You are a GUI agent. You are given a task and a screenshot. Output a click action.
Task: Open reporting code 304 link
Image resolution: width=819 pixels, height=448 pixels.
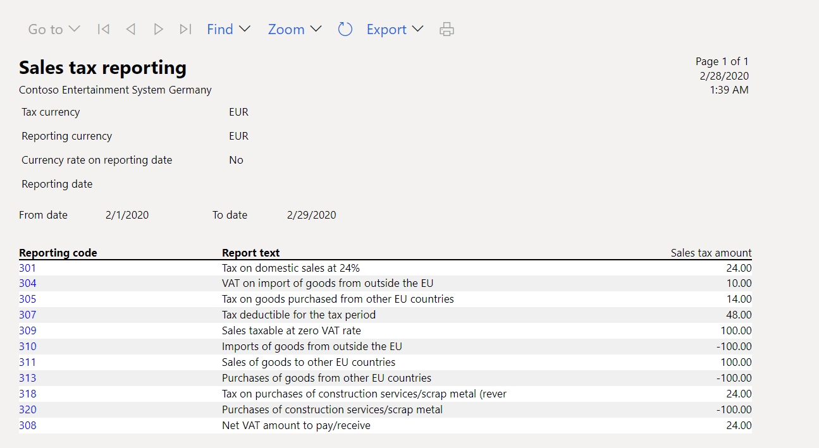click(x=28, y=283)
